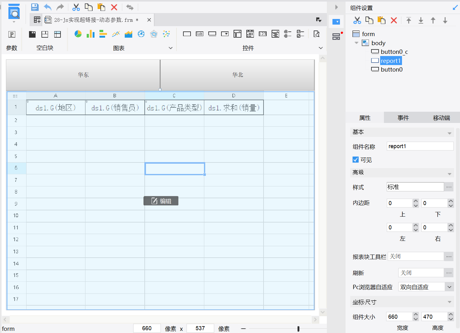Collapse the body node in component tree

(356, 43)
